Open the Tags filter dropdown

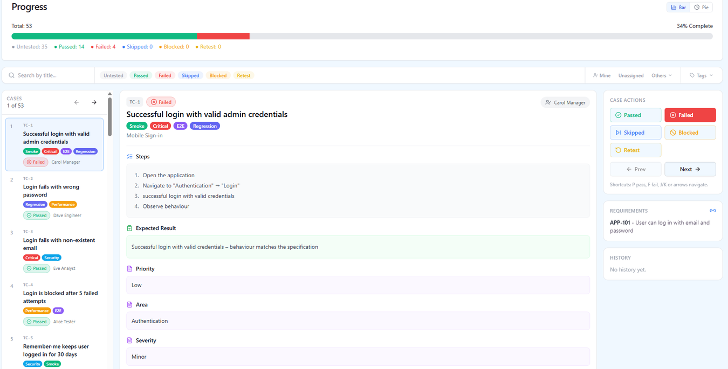(701, 75)
